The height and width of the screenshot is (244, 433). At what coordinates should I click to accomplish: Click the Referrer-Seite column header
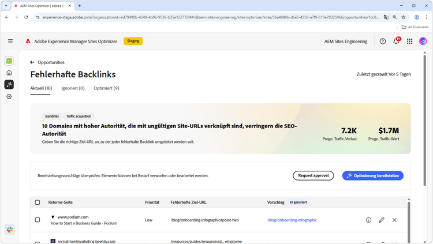point(61,202)
